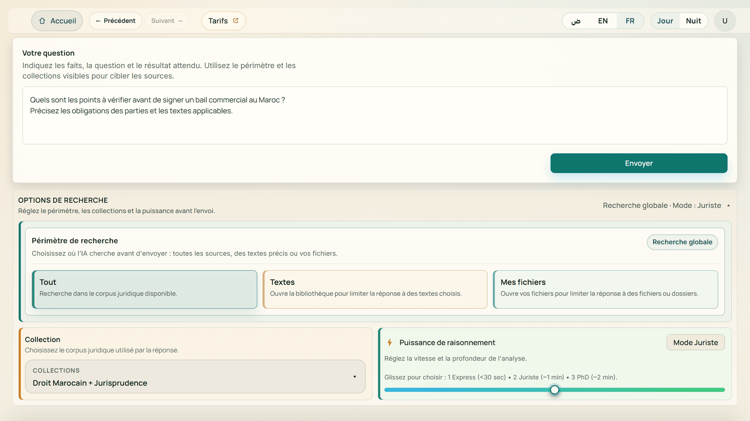
Task: Select the Tout search scope card
Action: pos(145,289)
